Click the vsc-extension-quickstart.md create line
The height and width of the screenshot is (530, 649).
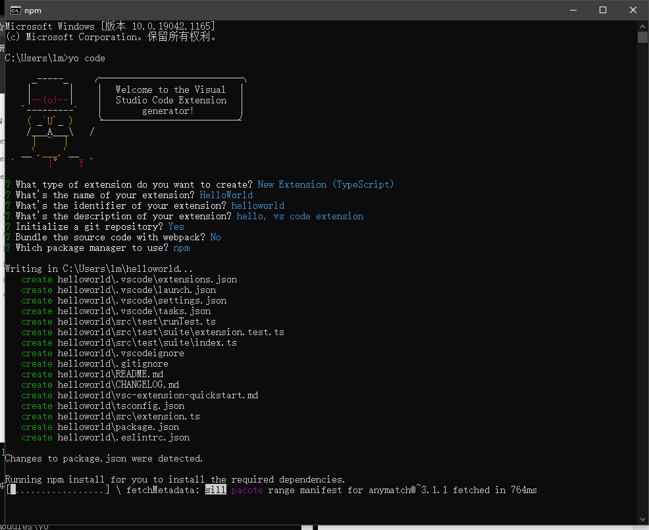point(140,396)
